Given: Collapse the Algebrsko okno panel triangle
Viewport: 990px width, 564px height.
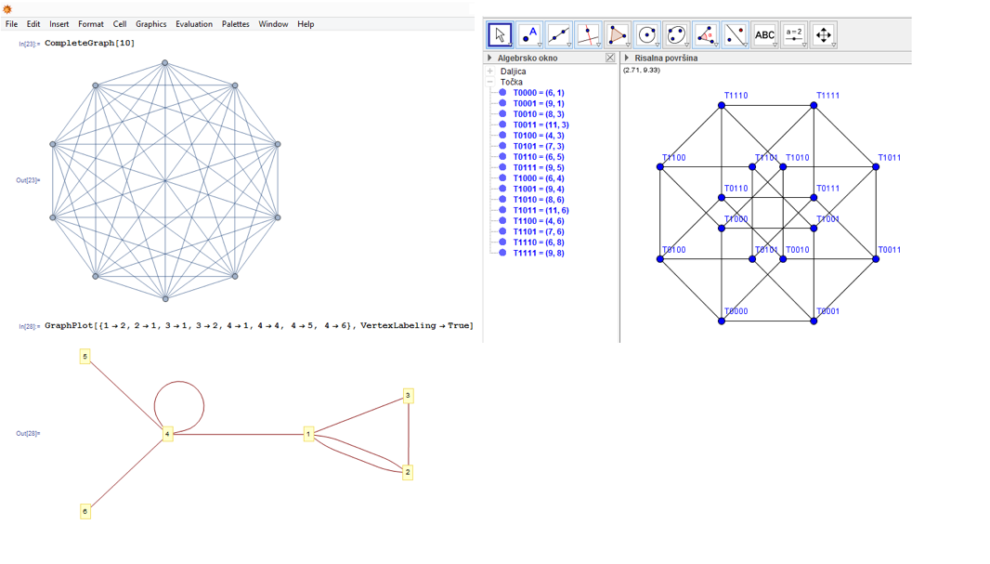Looking at the screenshot, I should (x=490, y=58).
